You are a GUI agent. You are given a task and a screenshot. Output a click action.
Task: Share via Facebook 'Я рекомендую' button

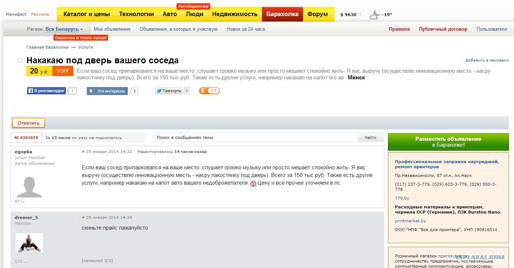click(x=47, y=91)
